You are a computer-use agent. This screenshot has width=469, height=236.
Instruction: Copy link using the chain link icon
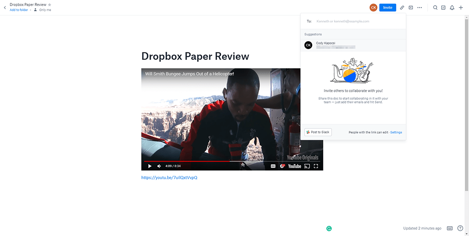click(x=402, y=7)
